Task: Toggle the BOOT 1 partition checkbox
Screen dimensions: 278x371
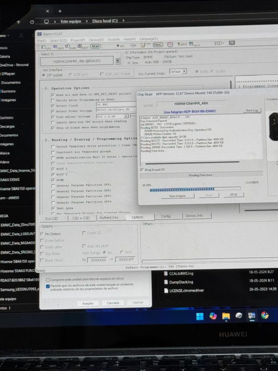Action: tap(53, 169)
